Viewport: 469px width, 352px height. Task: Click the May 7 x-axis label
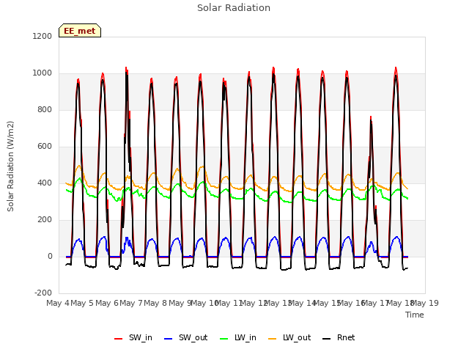tap(131, 303)
